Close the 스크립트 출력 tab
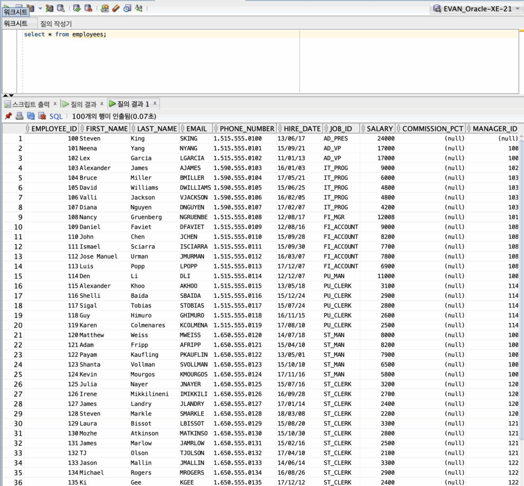The height and width of the screenshot is (486, 524). 55,104
